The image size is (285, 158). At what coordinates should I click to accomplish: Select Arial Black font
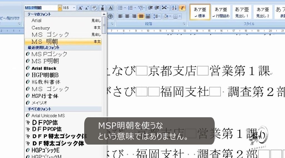[x=63, y=68]
